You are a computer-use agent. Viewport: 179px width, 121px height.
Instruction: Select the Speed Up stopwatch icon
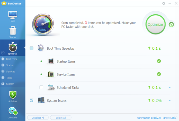tap(13, 47)
